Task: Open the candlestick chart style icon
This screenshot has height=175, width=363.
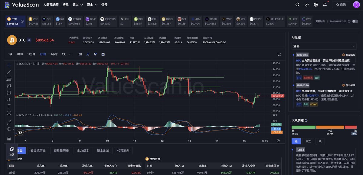Action: 80,54
